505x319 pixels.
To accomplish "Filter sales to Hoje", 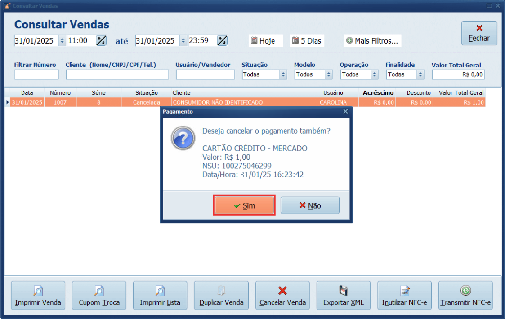I will tap(266, 41).
